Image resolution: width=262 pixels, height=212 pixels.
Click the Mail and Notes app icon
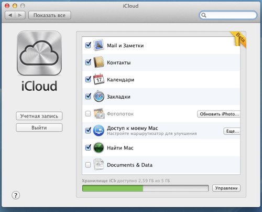99,45
